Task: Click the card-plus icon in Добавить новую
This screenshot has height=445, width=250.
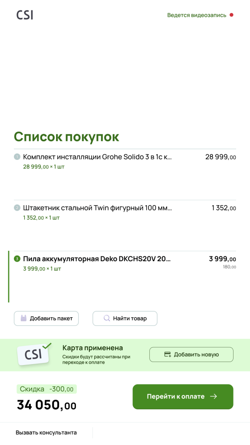Action: (x=168, y=355)
